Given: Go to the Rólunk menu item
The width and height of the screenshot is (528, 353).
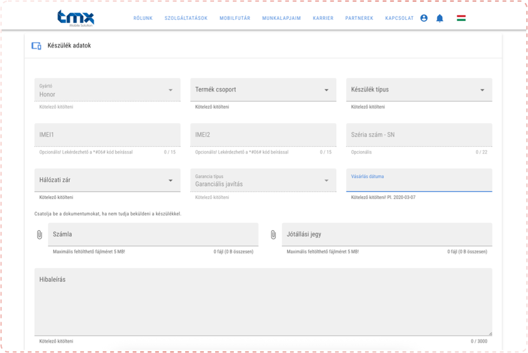Looking at the screenshot, I should point(143,18).
